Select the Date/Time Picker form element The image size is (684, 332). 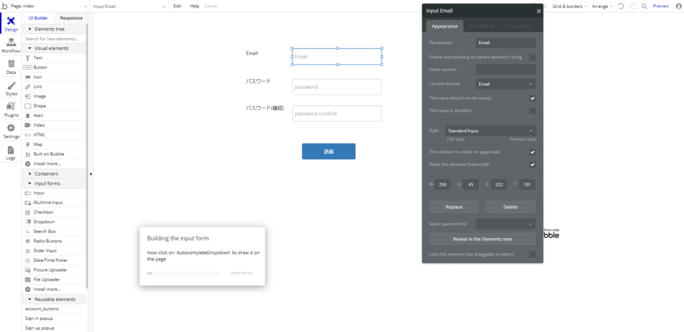click(54, 260)
